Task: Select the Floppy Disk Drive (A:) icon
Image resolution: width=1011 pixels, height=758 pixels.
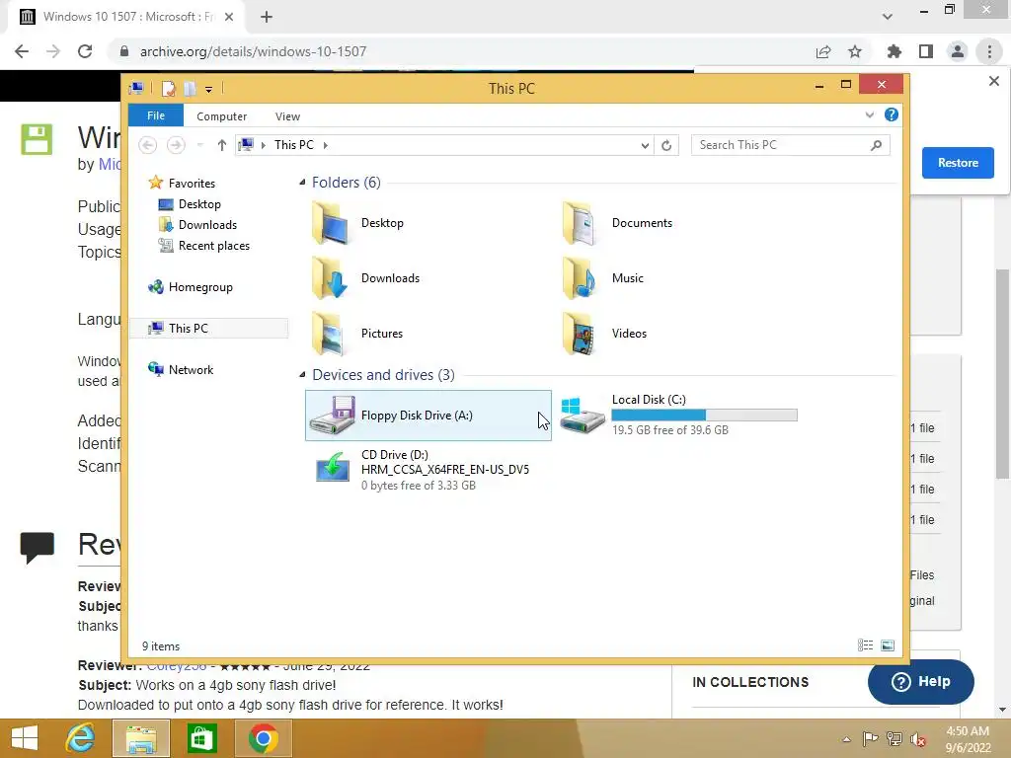Action: (332, 416)
